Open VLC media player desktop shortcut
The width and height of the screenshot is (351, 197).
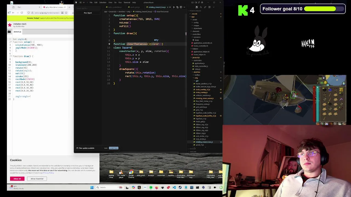121,174
